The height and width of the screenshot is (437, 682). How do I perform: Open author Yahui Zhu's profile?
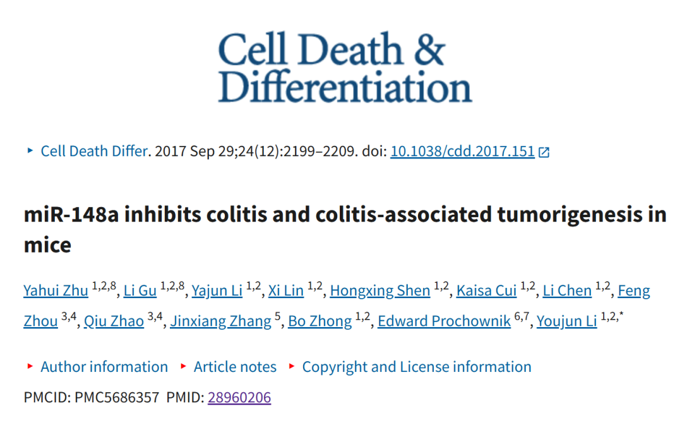click(56, 290)
